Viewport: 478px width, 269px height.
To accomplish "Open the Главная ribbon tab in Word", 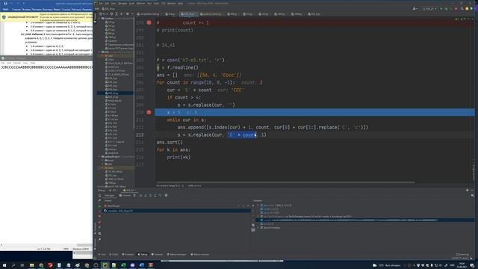I will tap(16, 10).
